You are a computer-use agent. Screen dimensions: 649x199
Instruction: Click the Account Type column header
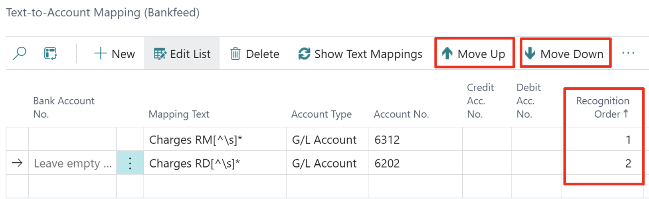tap(321, 114)
